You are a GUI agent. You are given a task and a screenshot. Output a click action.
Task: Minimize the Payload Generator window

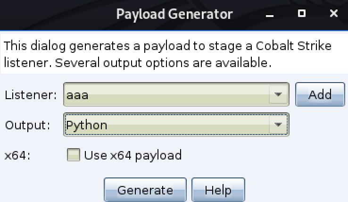(x=270, y=14)
